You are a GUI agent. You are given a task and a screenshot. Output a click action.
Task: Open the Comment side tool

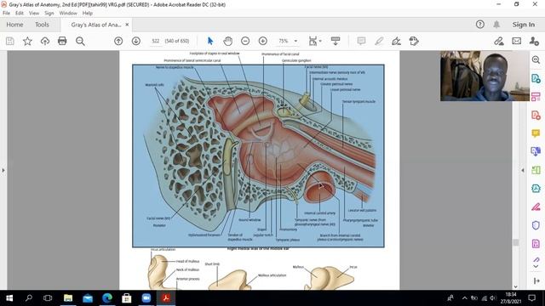(x=536, y=133)
